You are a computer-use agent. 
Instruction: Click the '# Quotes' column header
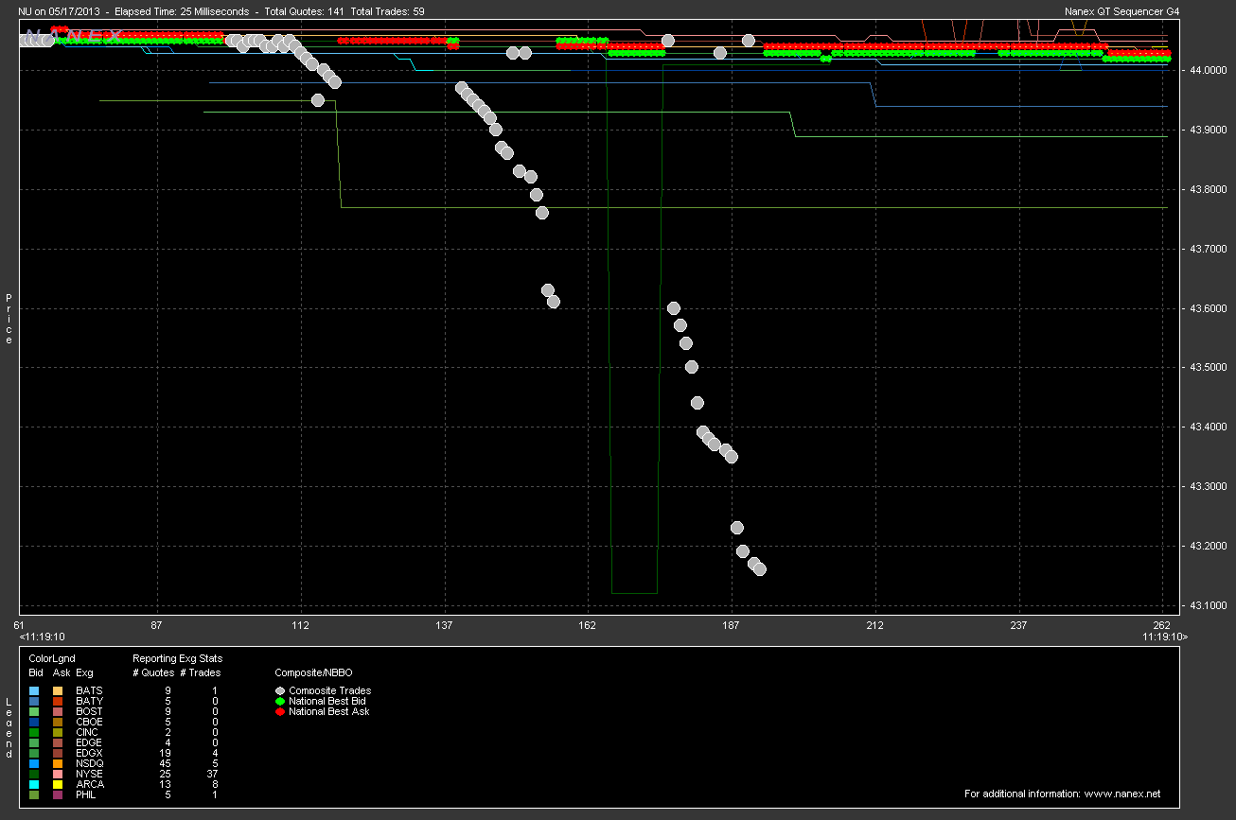(153, 673)
